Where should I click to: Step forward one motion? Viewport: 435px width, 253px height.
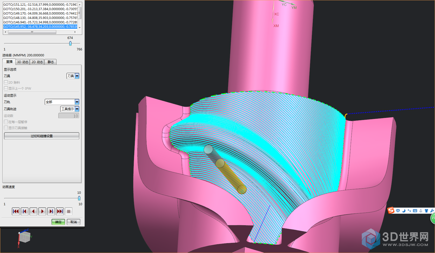(51, 211)
